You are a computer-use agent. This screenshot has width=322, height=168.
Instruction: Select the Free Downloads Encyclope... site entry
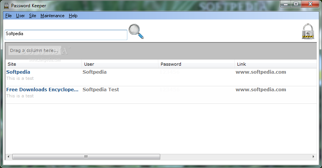point(42,90)
